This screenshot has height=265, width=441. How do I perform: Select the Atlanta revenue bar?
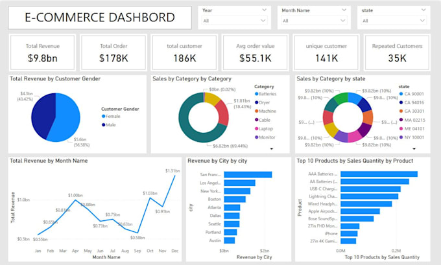(x=232, y=207)
